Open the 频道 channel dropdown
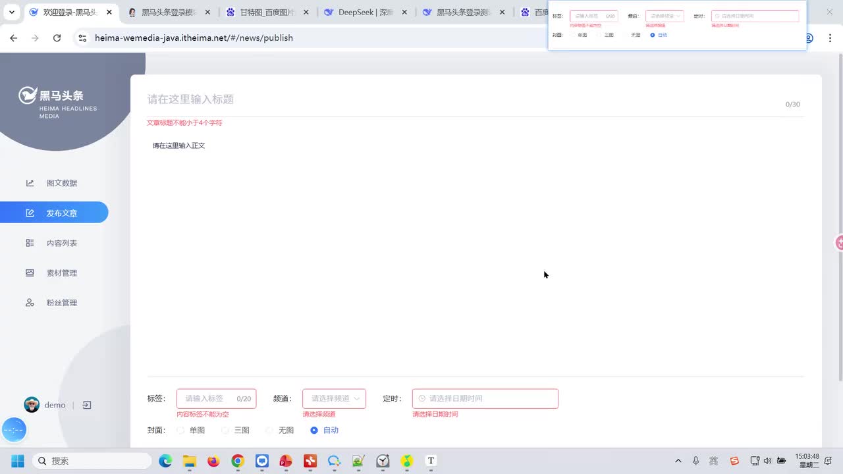The height and width of the screenshot is (474, 843). click(x=334, y=398)
